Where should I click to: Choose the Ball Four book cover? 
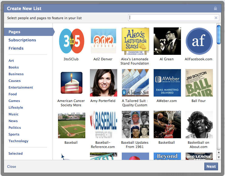(x=199, y=83)
